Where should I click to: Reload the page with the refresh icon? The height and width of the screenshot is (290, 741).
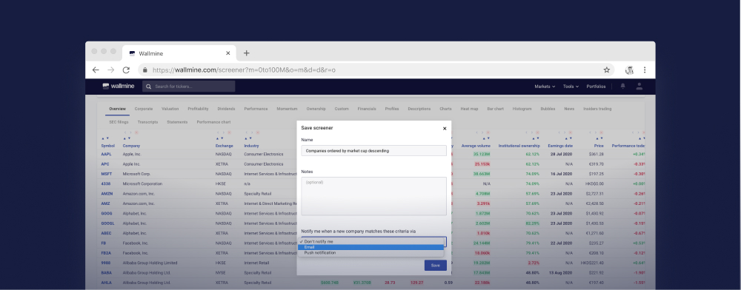[126, 70]
